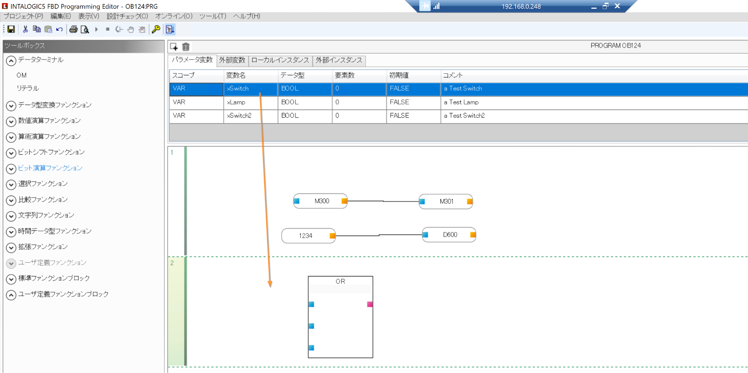Image resolution: width=748 pixels, height=373 pixels.
Task: Click the yellow key icon
Action: coord(156,29)
